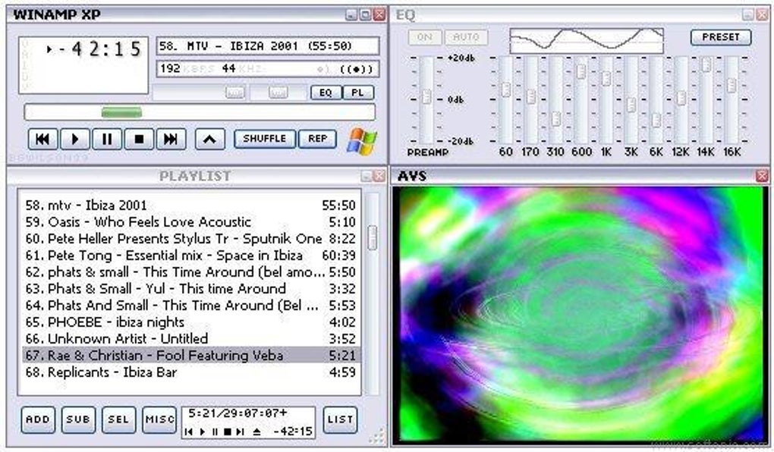Select track 64 Phats And Small
Screen dimensions: 774x452
[190, 306]
